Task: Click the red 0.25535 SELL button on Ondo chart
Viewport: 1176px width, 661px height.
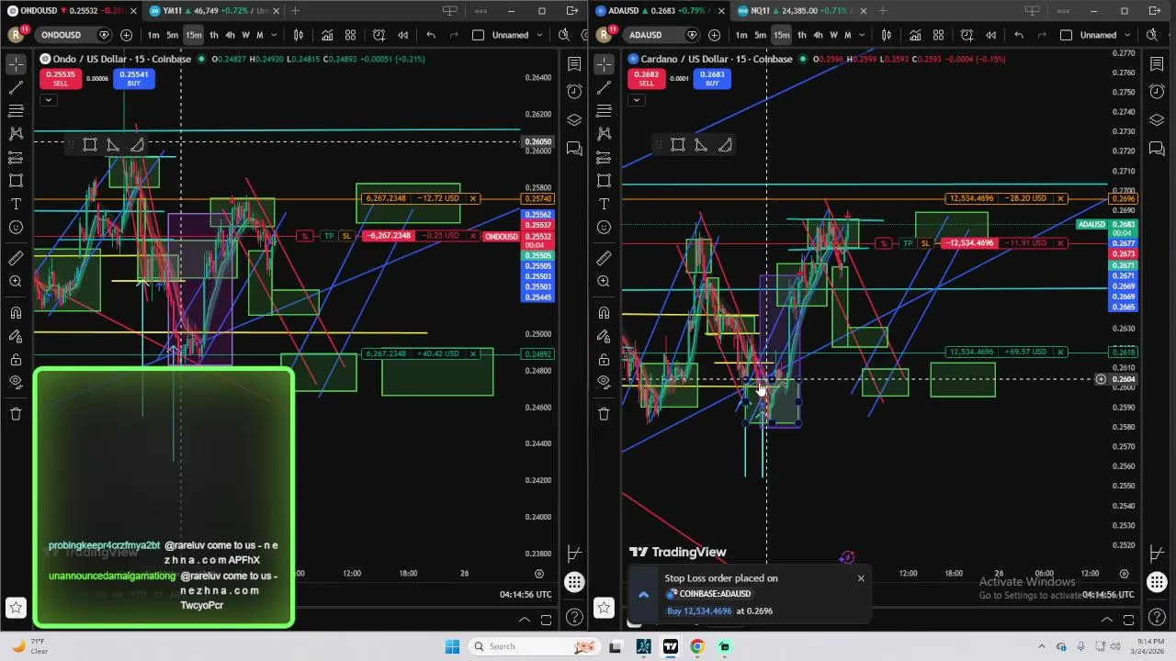Action: coord(60,79)
